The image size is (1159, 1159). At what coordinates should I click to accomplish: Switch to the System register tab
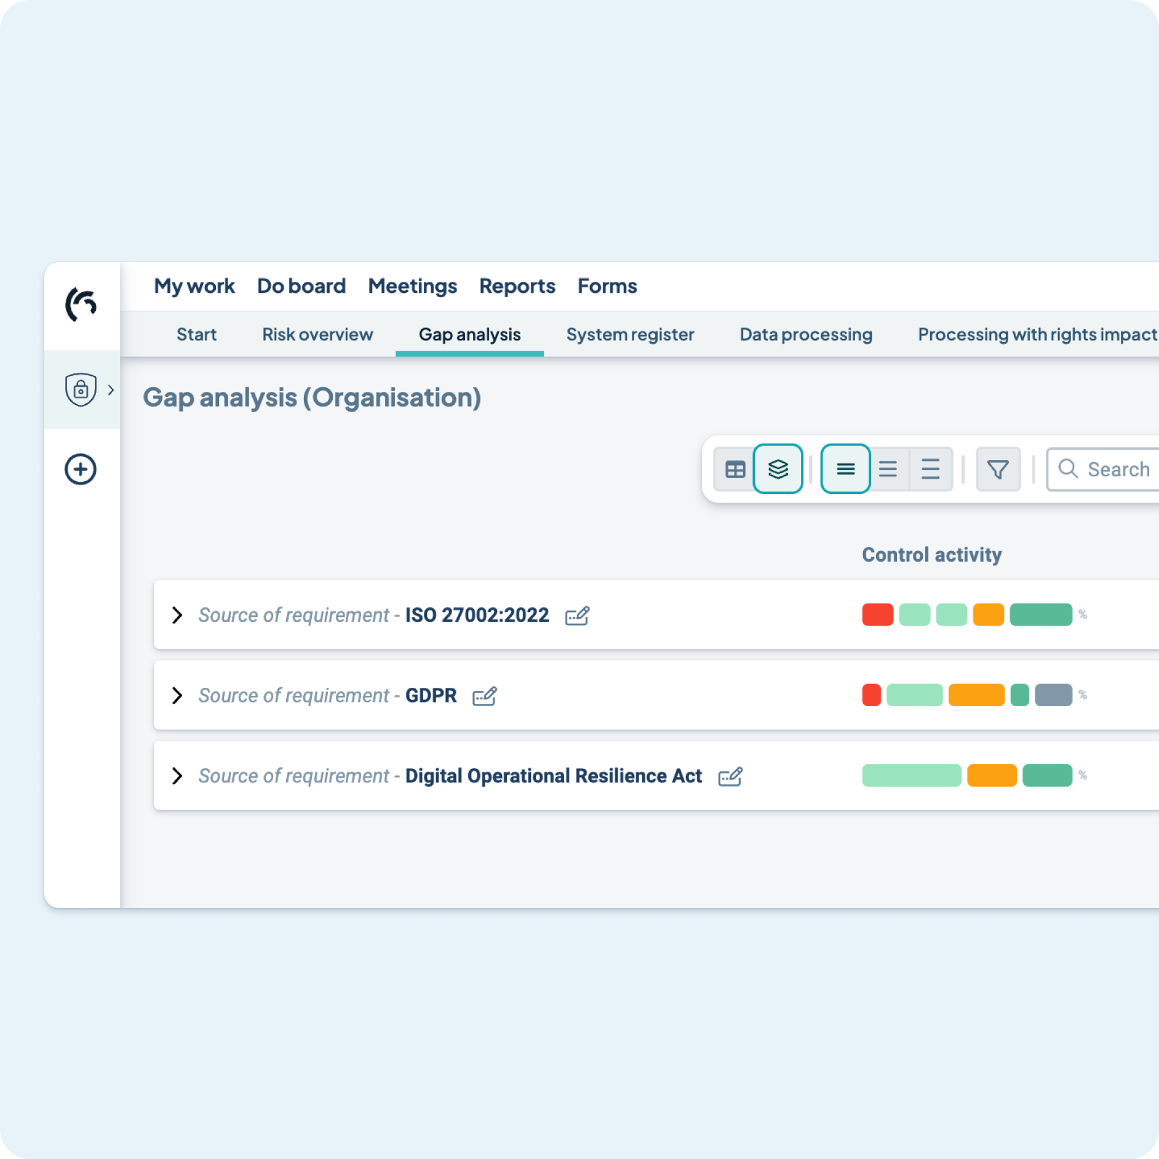(630, 334)
